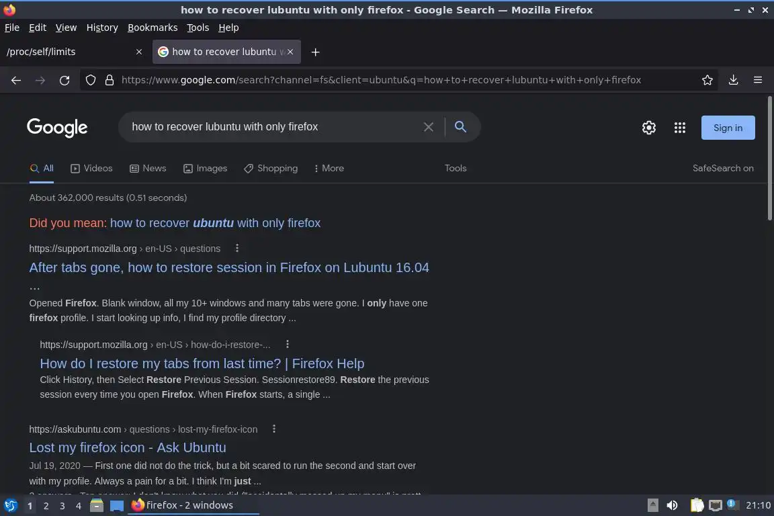Open the File menu
Image resolution: width=774 pixels, height=516 pixels.
pos(12,28)
